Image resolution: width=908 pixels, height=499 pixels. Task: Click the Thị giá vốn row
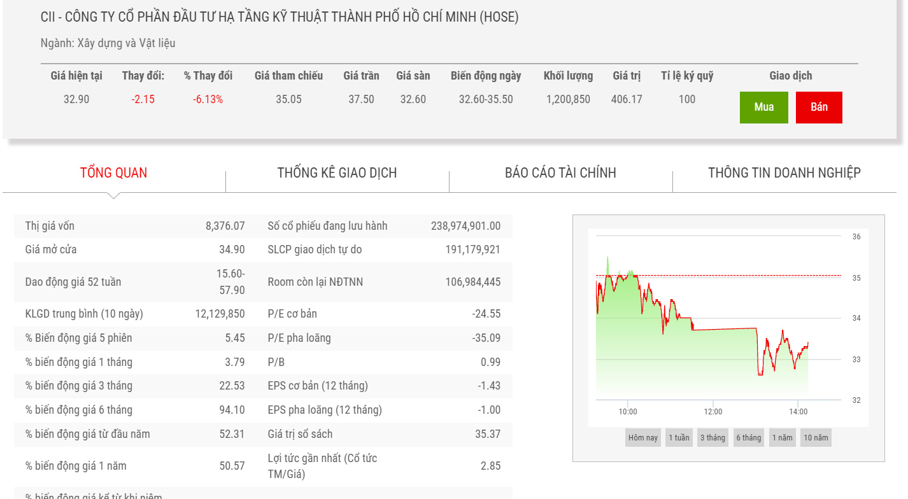[x=135, y=226]
